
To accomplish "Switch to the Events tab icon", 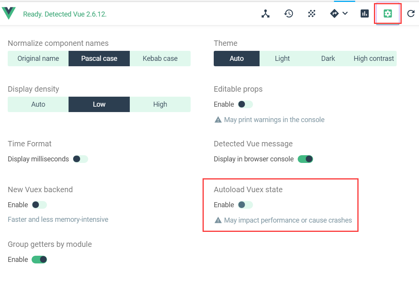I will [312, 14].
